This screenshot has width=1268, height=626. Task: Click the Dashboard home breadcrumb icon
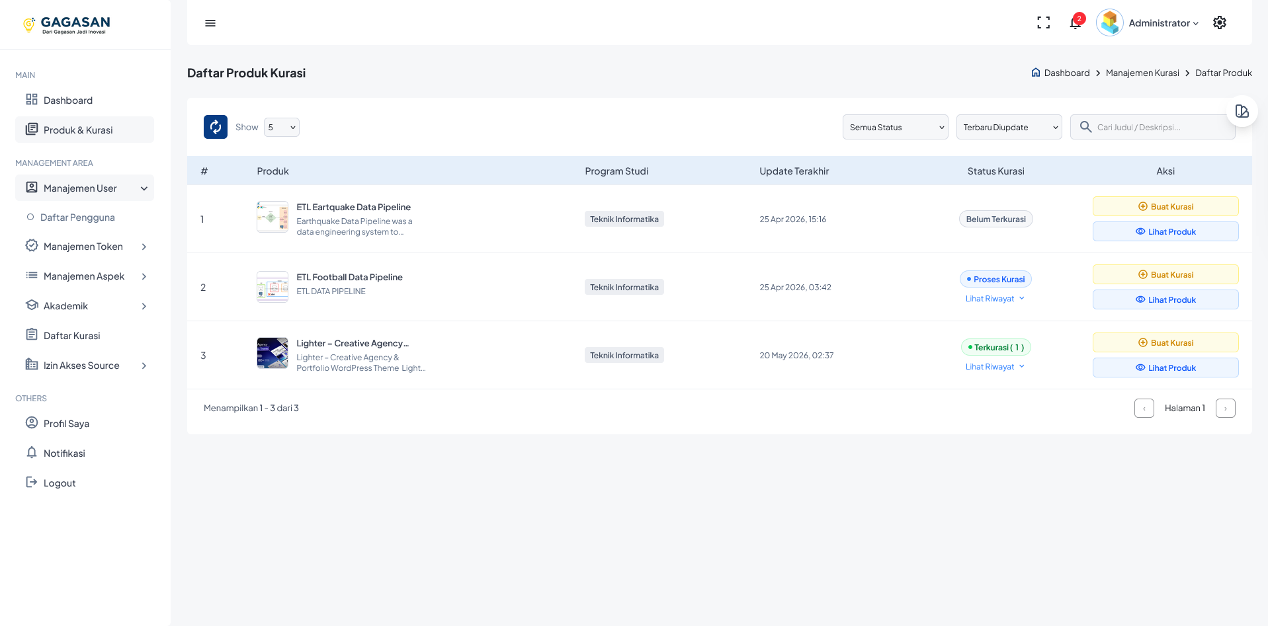(x=1036, y=73)
